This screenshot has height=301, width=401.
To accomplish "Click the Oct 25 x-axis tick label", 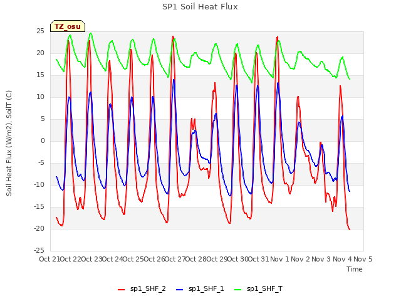I will [133, 259].
